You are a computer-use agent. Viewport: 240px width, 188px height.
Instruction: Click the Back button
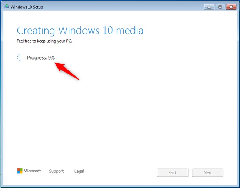click(173, 173)
